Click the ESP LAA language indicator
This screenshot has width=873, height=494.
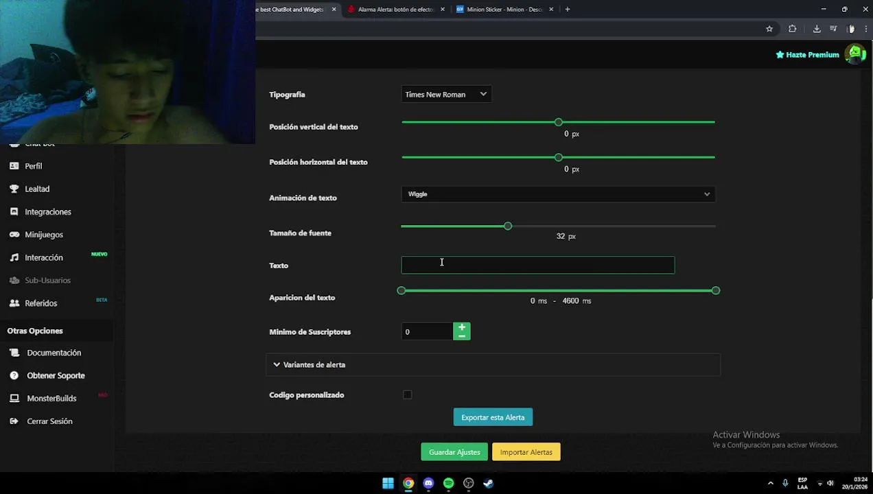coord(802,483)
